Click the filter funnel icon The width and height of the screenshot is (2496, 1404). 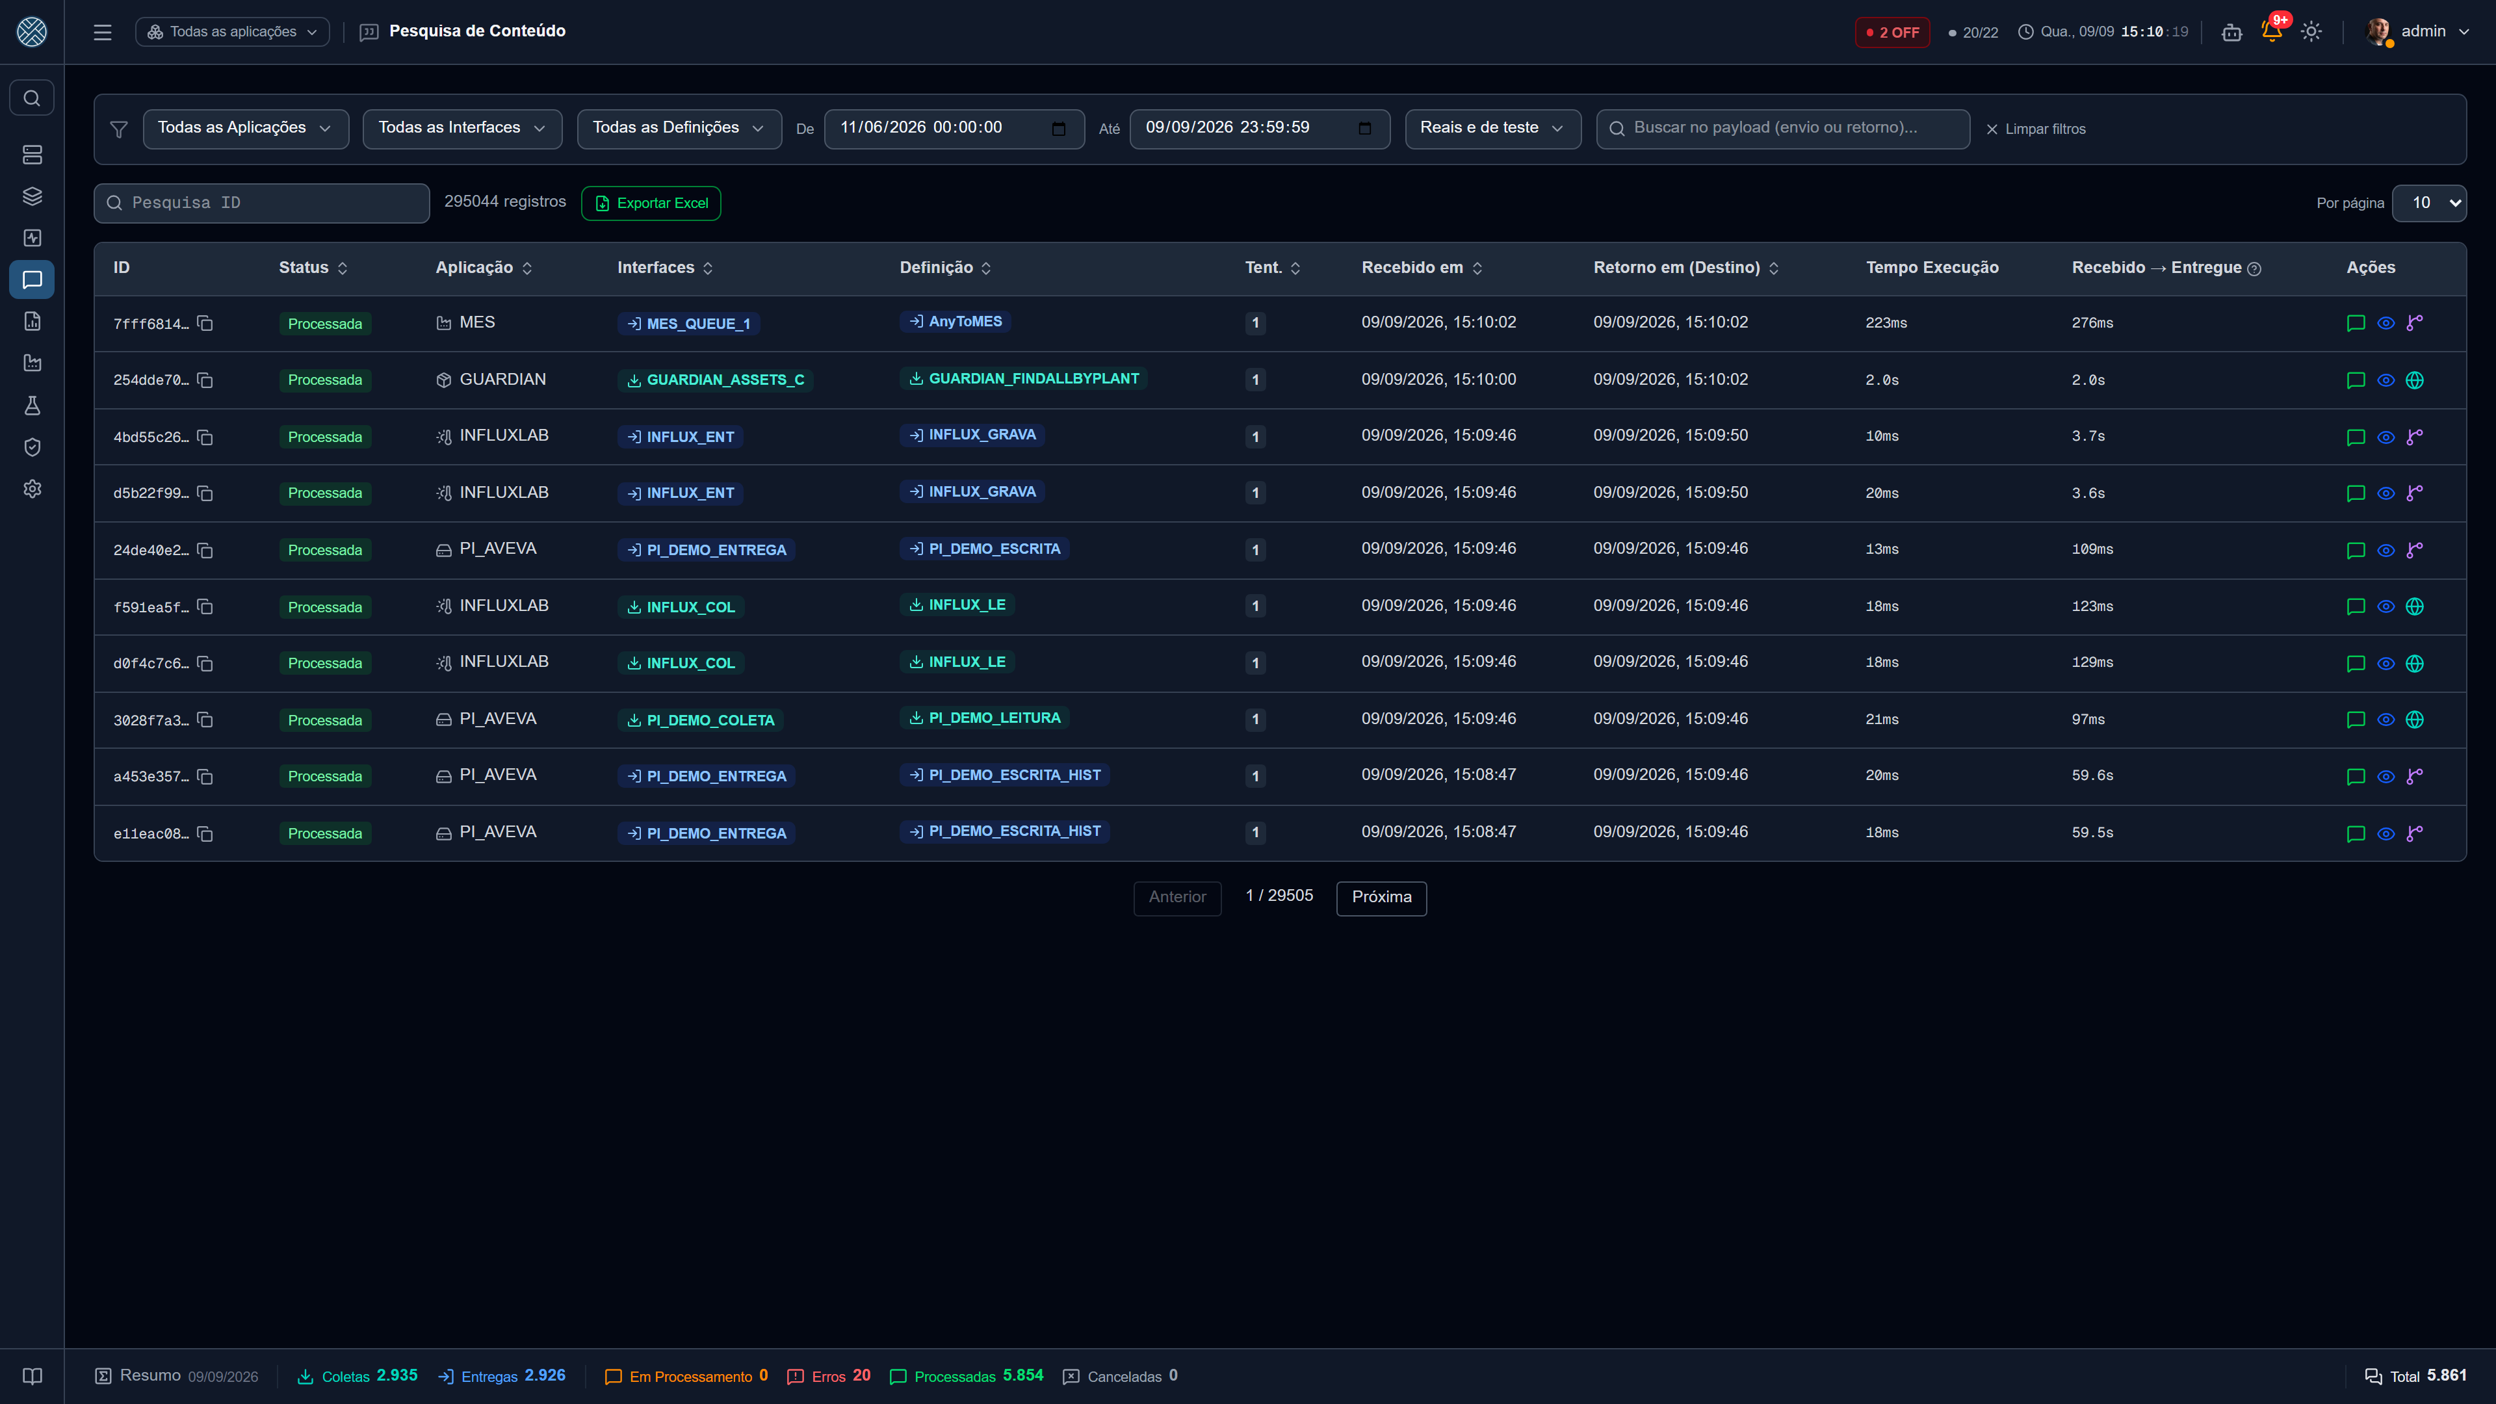[119, 129]
